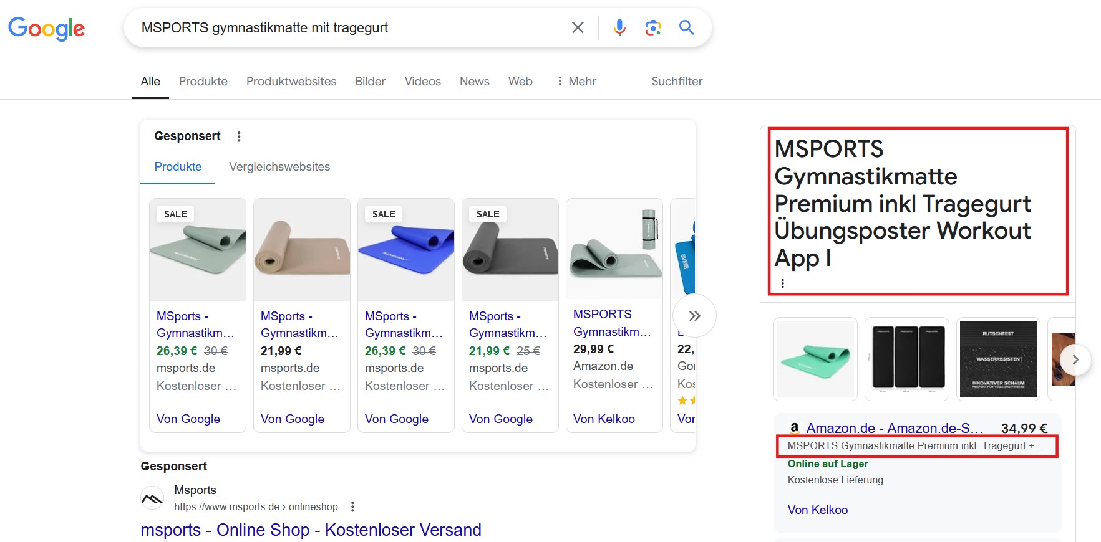1101x542 pixels.
Task: Click Von Google under the first green mat
Action: [x=188, y=419]
